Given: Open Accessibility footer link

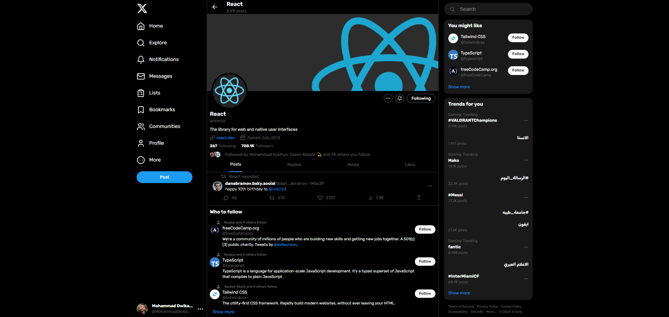Looking at the screenshot, I should pyautogui.click(x=458, y=312).
